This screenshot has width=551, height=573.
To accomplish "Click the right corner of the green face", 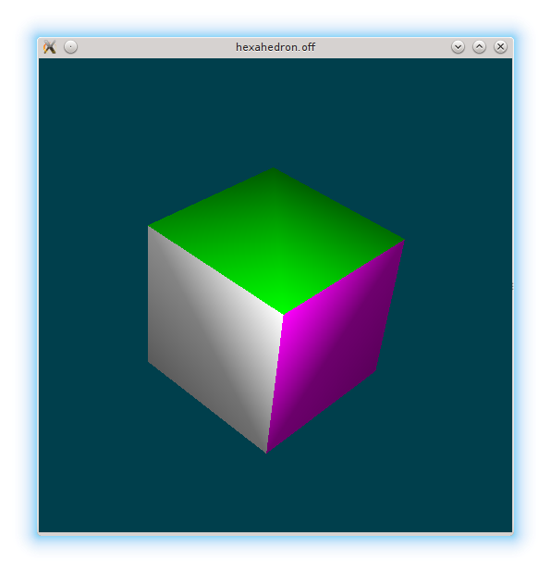I will point(404,240).
